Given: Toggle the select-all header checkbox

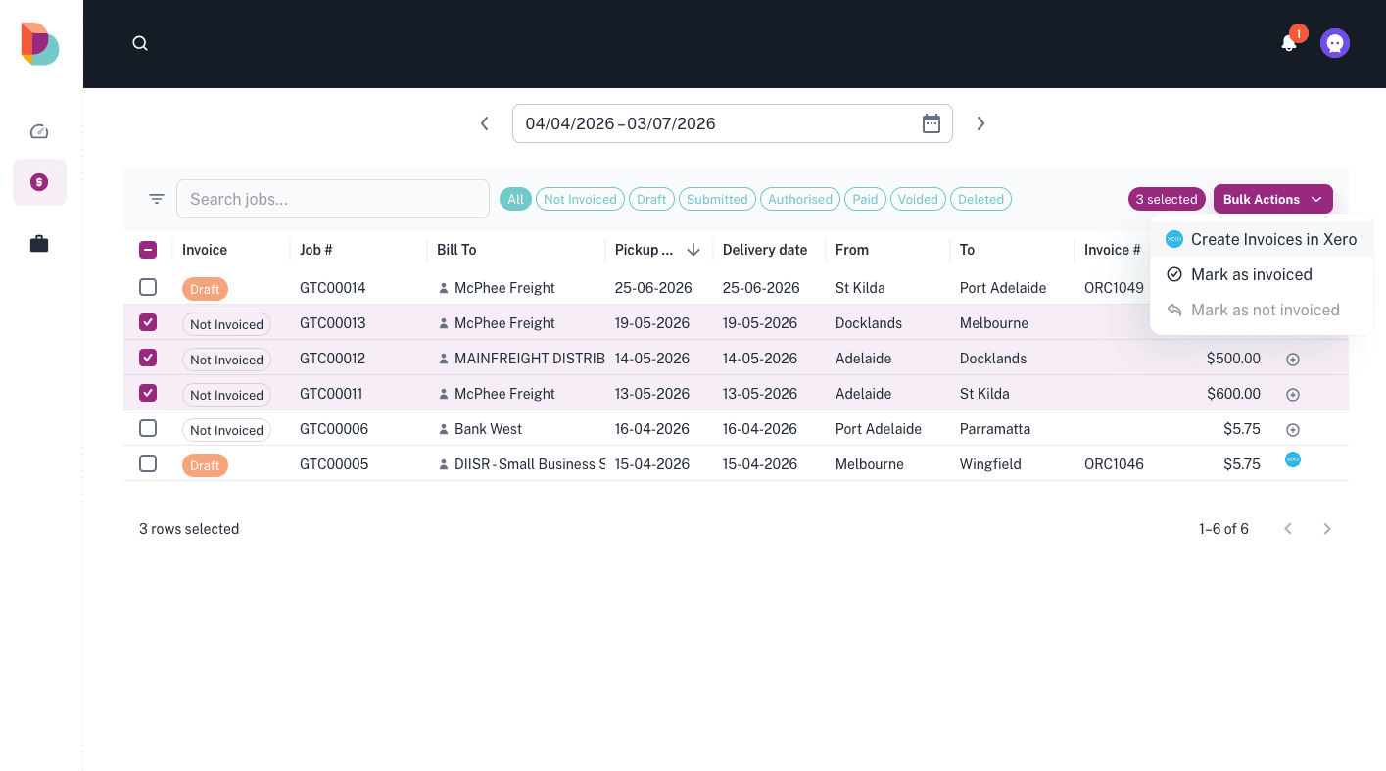Looking at the screenshot, I should pos(148,250).
